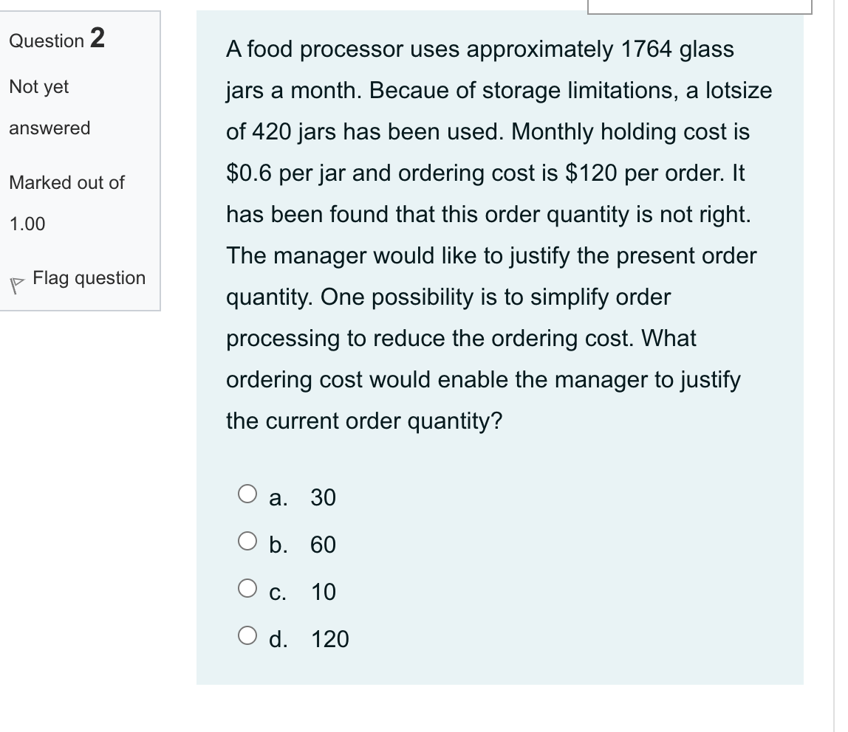Click the label text 60

pyautogui.click(x=323, y=545)
